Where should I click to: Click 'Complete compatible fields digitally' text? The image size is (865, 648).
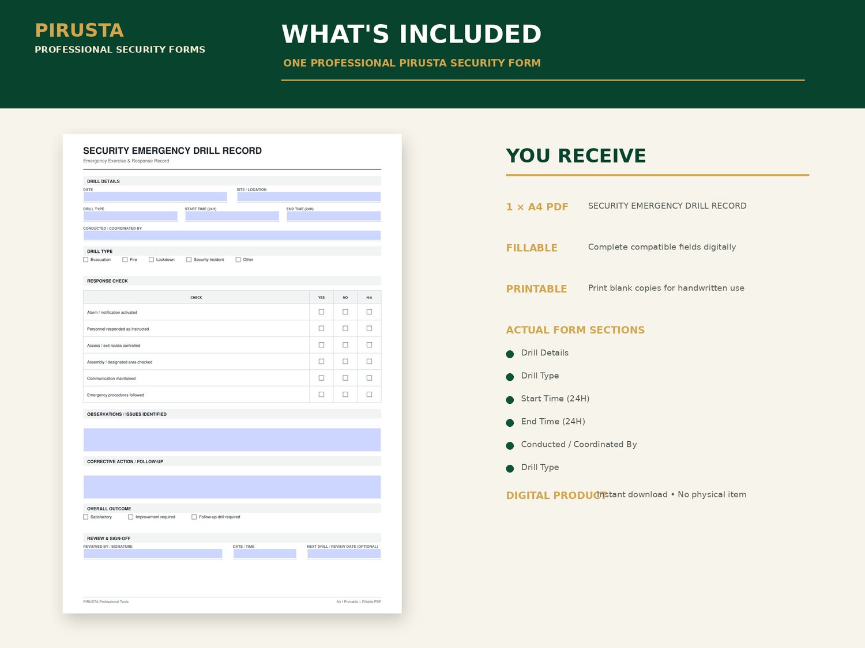click(x=662, y=247)
